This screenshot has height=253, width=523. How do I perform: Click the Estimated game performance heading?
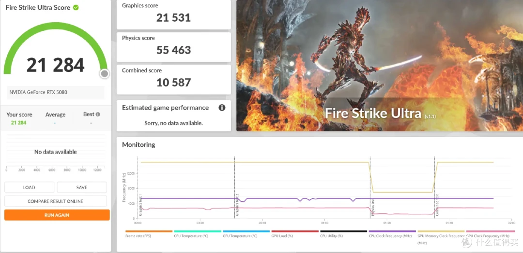[166, 108]
